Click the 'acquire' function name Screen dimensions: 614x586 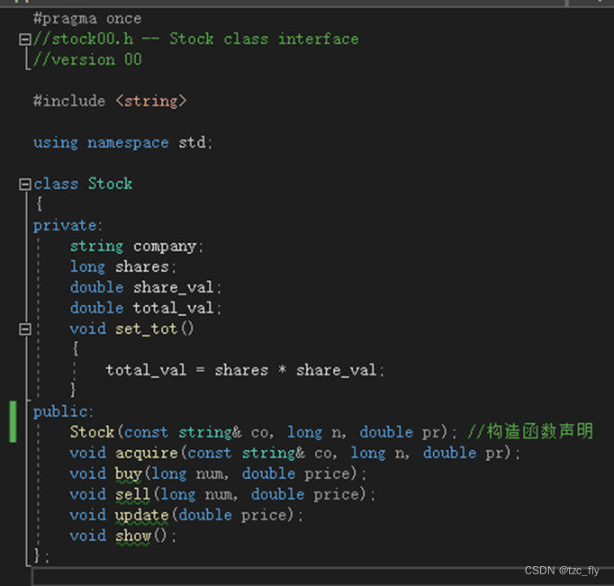pos(147,453)
